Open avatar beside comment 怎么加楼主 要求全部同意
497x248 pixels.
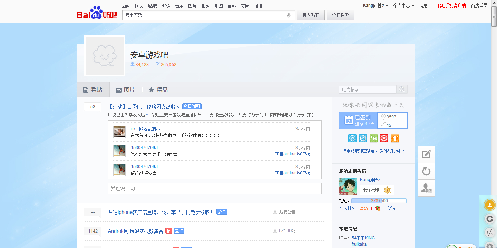(119, 151)
